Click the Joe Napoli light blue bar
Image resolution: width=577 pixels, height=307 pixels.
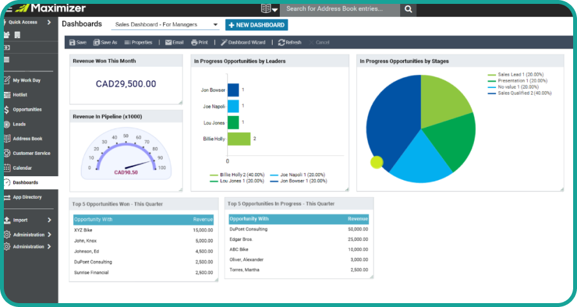pyautogui.click(x=233, y=106)
